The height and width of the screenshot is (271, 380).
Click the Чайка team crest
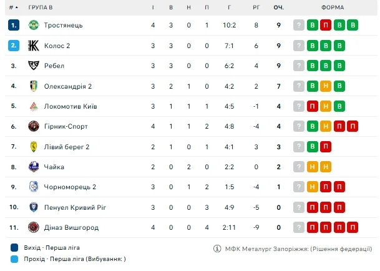[34, 167]
